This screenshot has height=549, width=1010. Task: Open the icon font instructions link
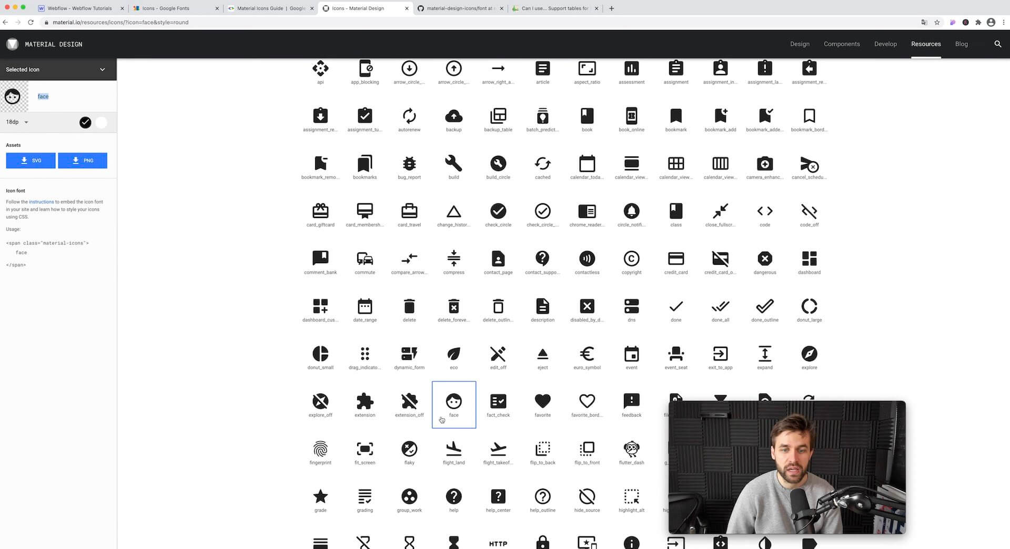(x=41, y=201)
